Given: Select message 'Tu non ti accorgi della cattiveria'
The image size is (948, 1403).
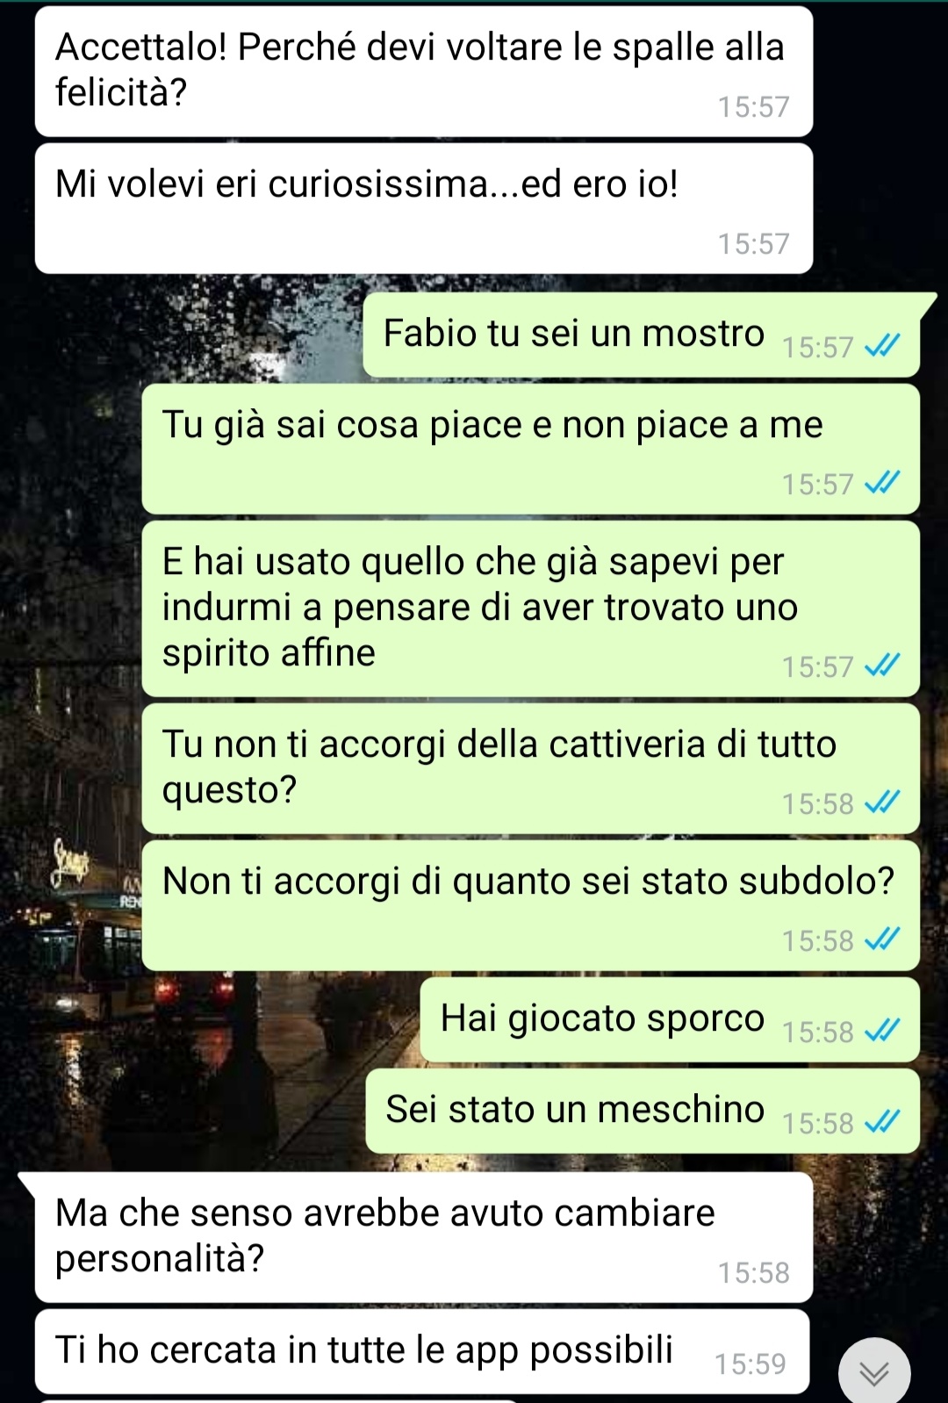Looking at the screenshot, I should (531, 768).
